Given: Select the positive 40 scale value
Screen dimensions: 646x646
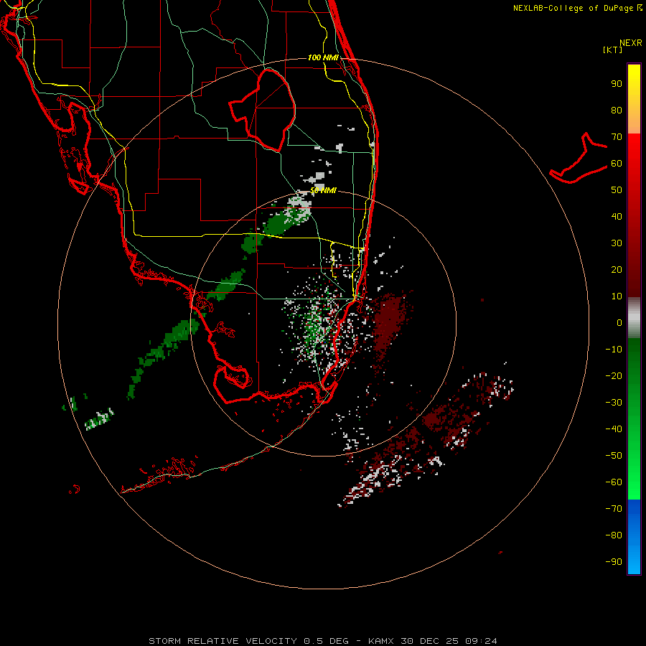Looking at the screenshot, I should coord(617,216).
